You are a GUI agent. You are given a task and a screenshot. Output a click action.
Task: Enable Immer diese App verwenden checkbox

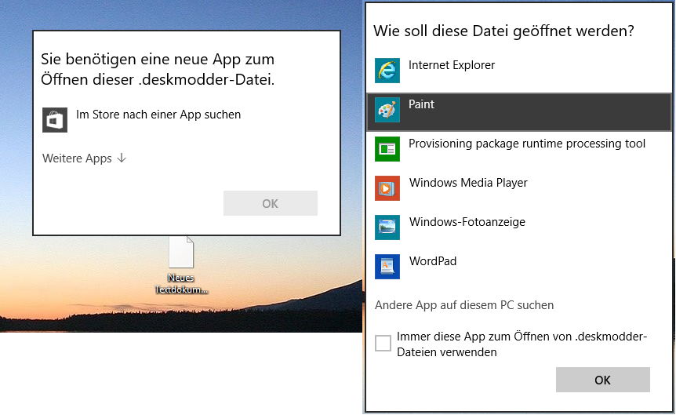(x=383, y=344)
